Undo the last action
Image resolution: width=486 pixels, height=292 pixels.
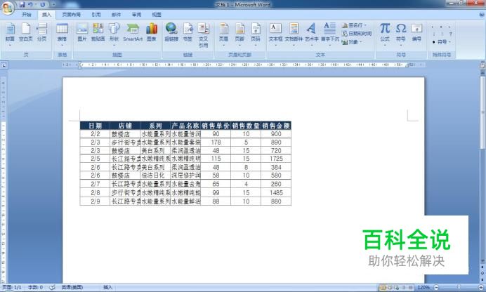point(30,5)
